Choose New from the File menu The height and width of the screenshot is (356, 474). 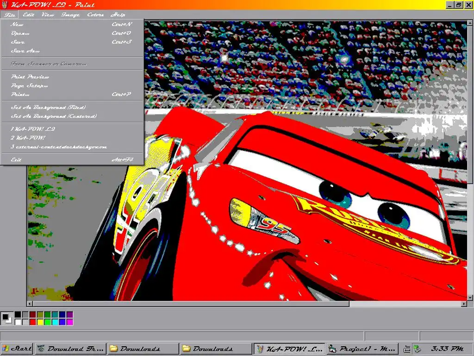pos(72,24)
